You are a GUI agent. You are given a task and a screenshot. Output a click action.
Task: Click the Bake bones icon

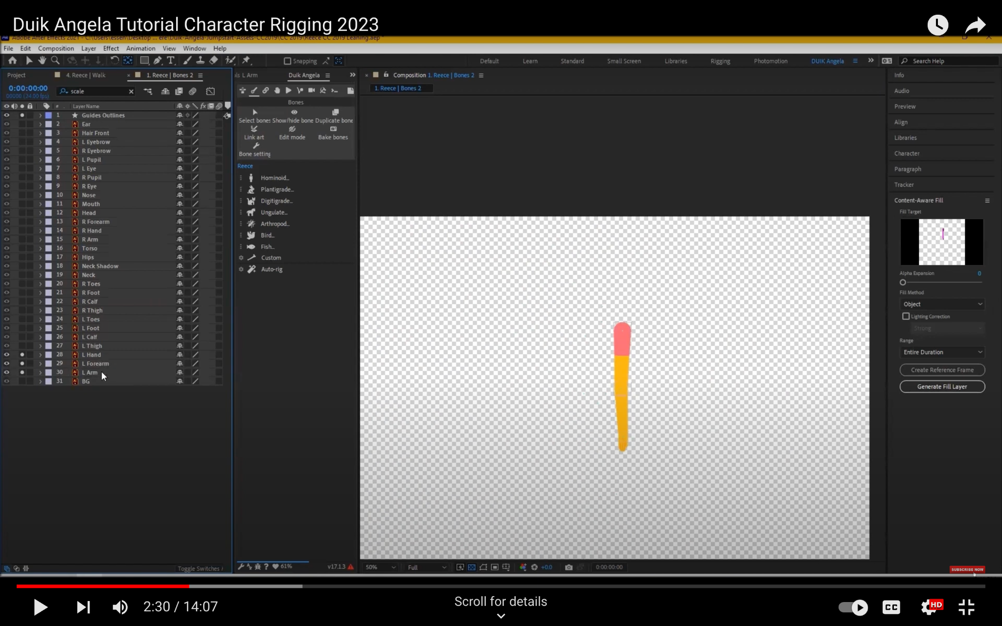(x=333, y=129)
